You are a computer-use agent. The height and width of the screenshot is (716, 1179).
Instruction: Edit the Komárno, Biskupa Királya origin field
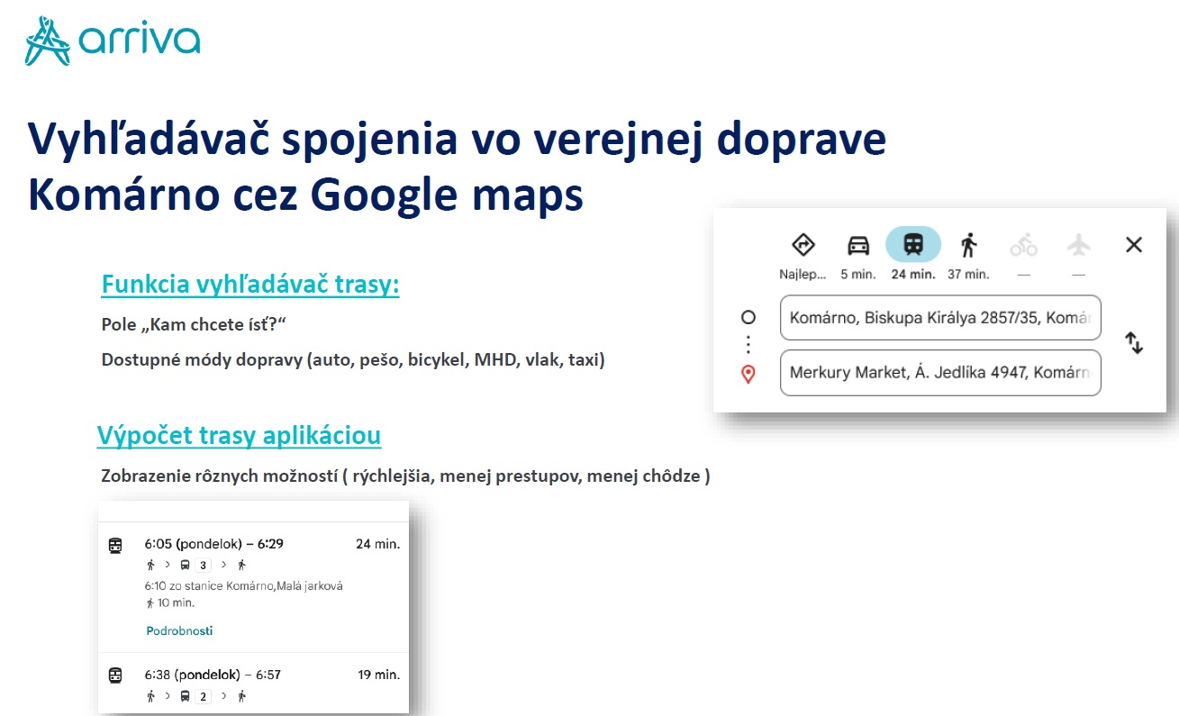tap(940, 318)
